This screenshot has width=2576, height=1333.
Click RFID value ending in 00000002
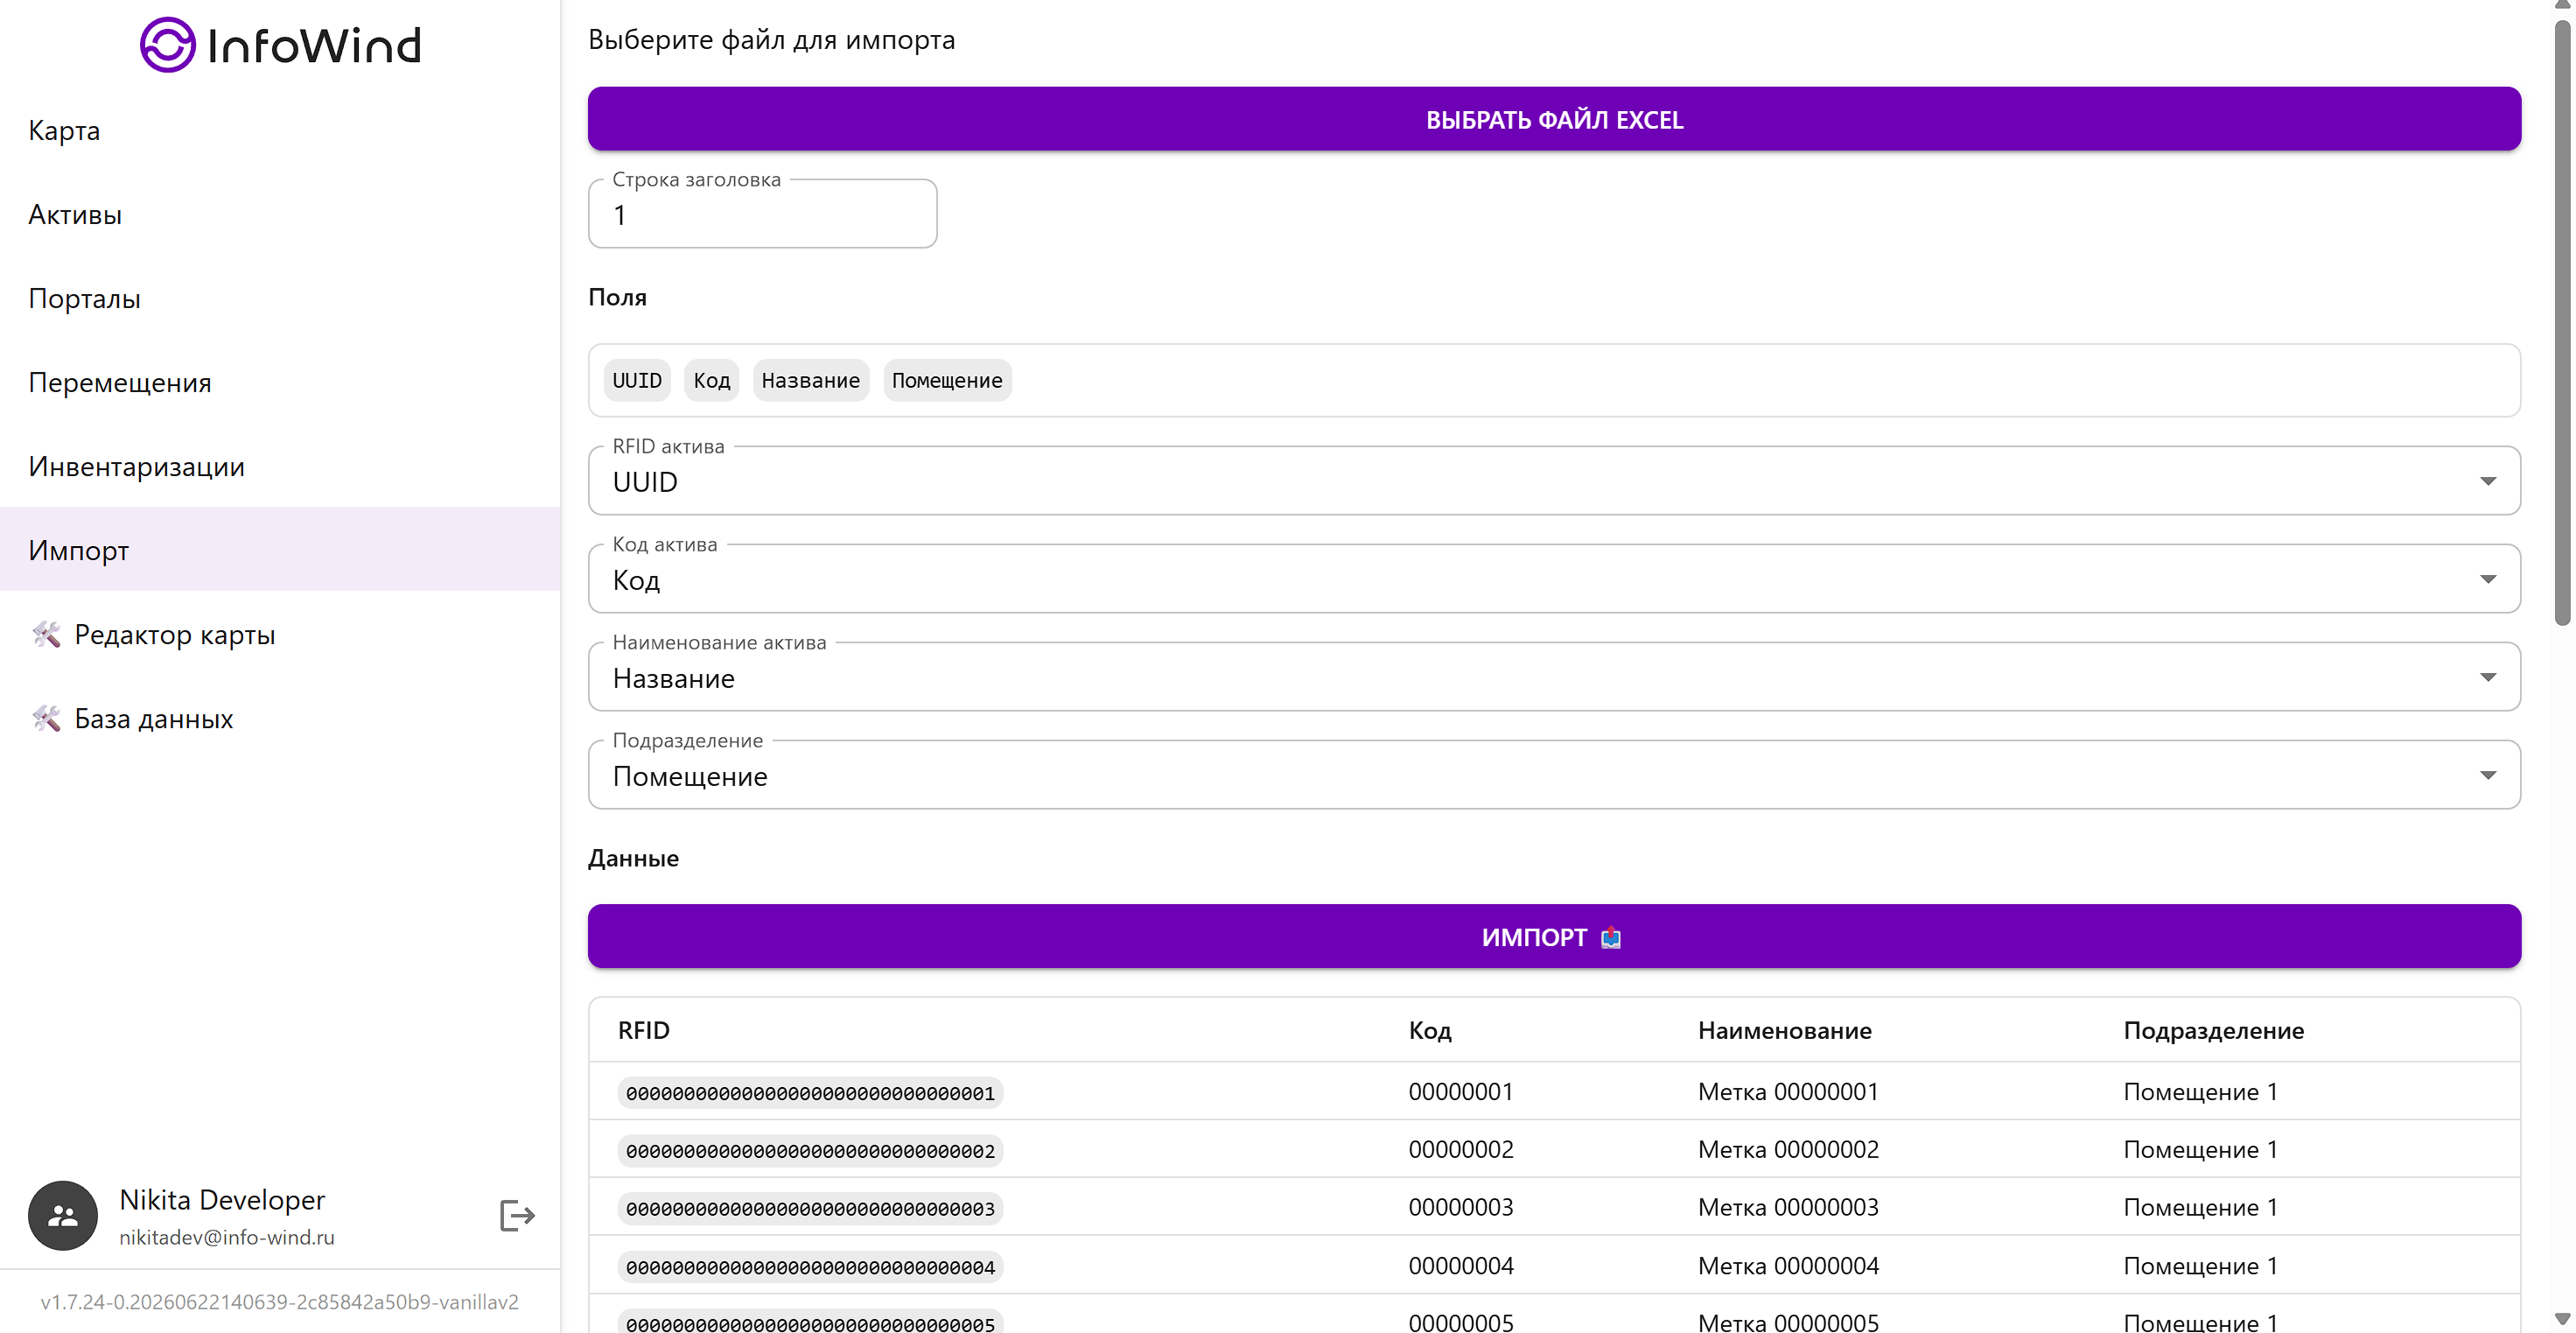(x=810, y=1151)
